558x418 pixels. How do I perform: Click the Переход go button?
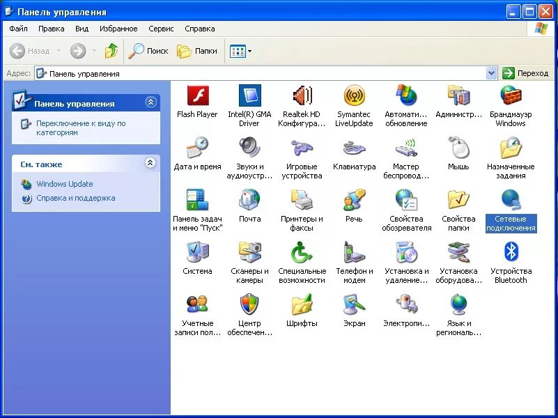(525, 73)
